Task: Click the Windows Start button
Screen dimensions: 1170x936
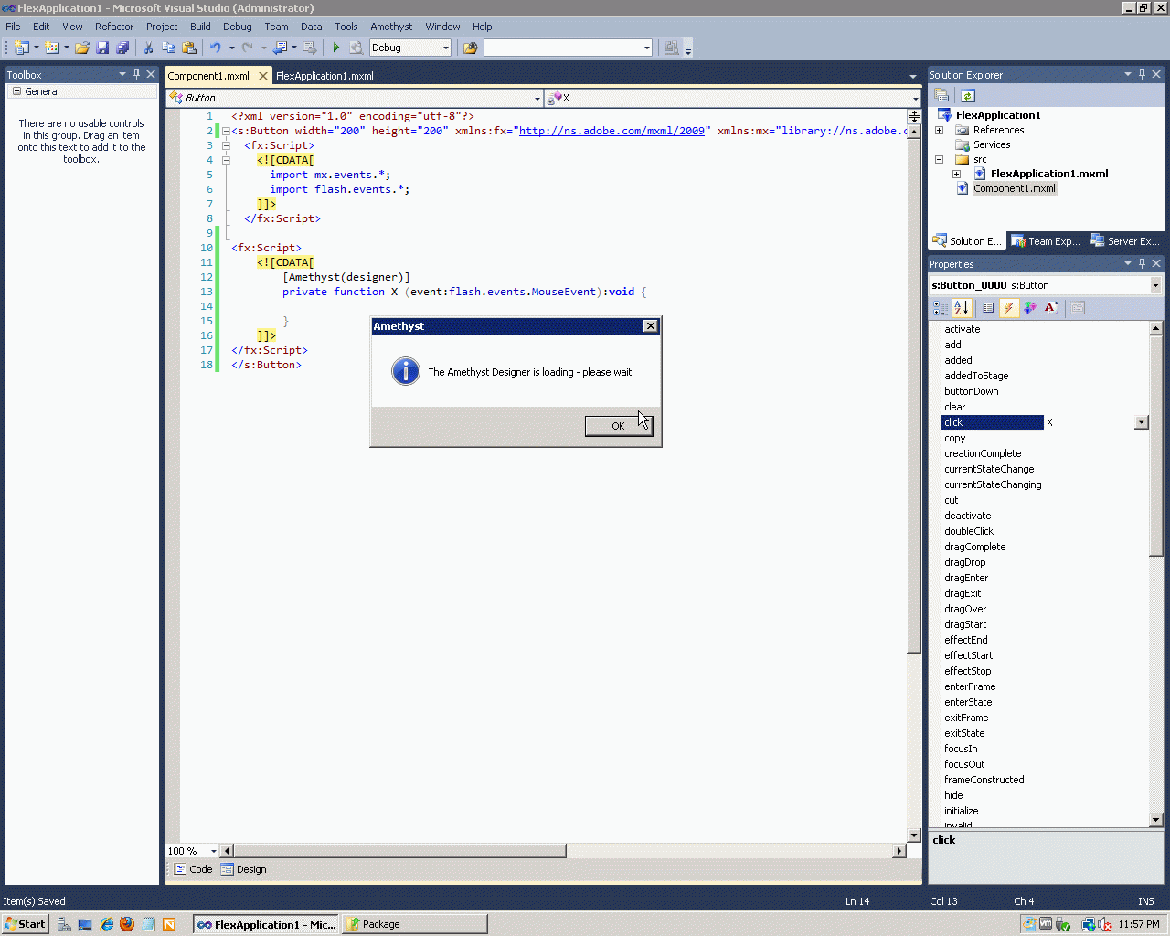Action: 25,924
